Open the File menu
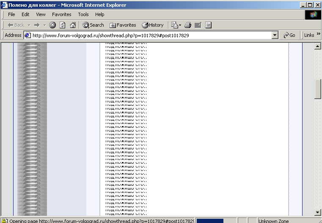Viewport: 322px width, 223px height. [x=11, y=14]
